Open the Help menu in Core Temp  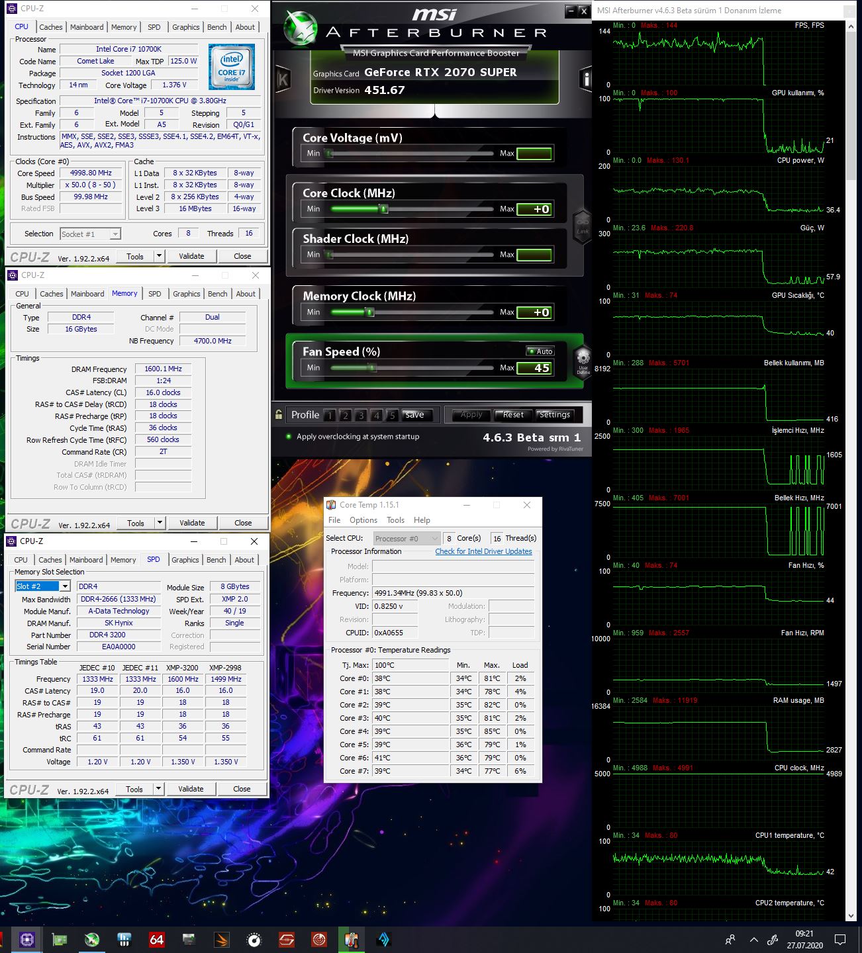[422, 520]
